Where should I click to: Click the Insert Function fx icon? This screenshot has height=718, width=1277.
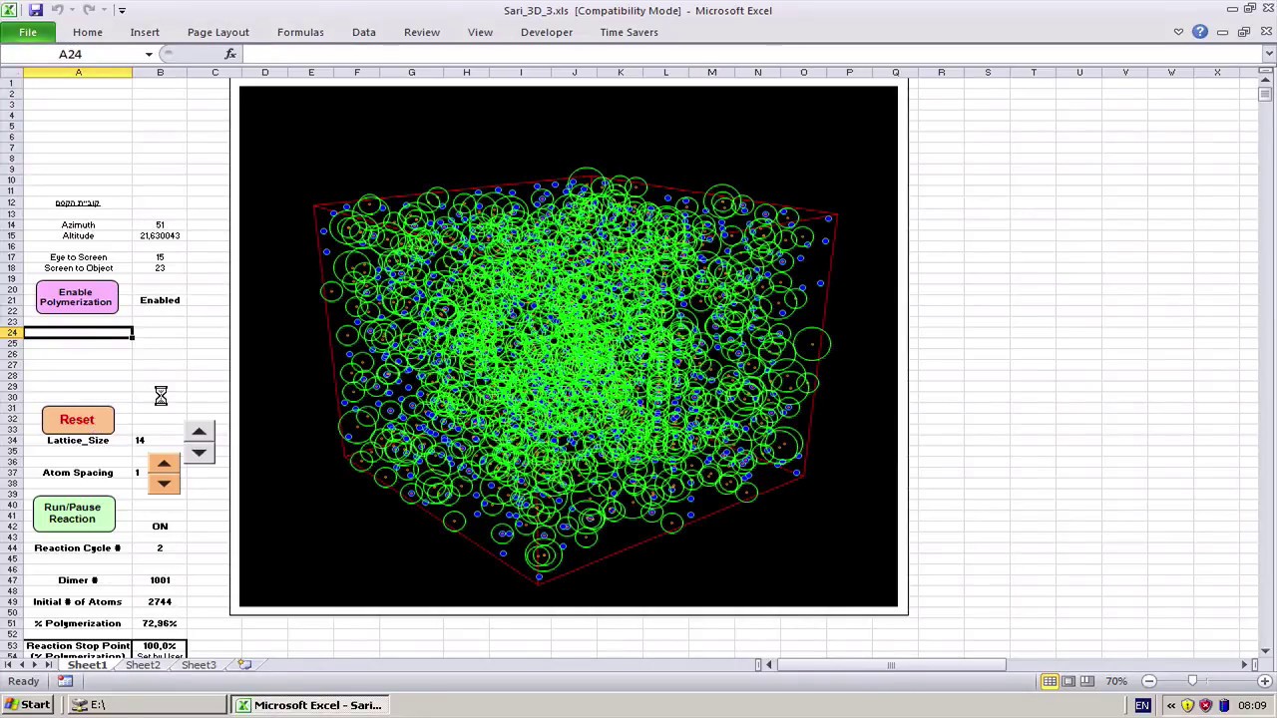(x=230, y=53)
